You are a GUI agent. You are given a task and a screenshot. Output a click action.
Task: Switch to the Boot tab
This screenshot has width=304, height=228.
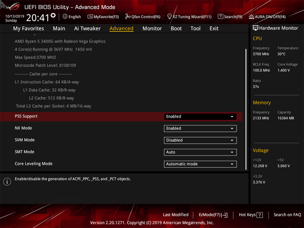click(x=176, y=29)
